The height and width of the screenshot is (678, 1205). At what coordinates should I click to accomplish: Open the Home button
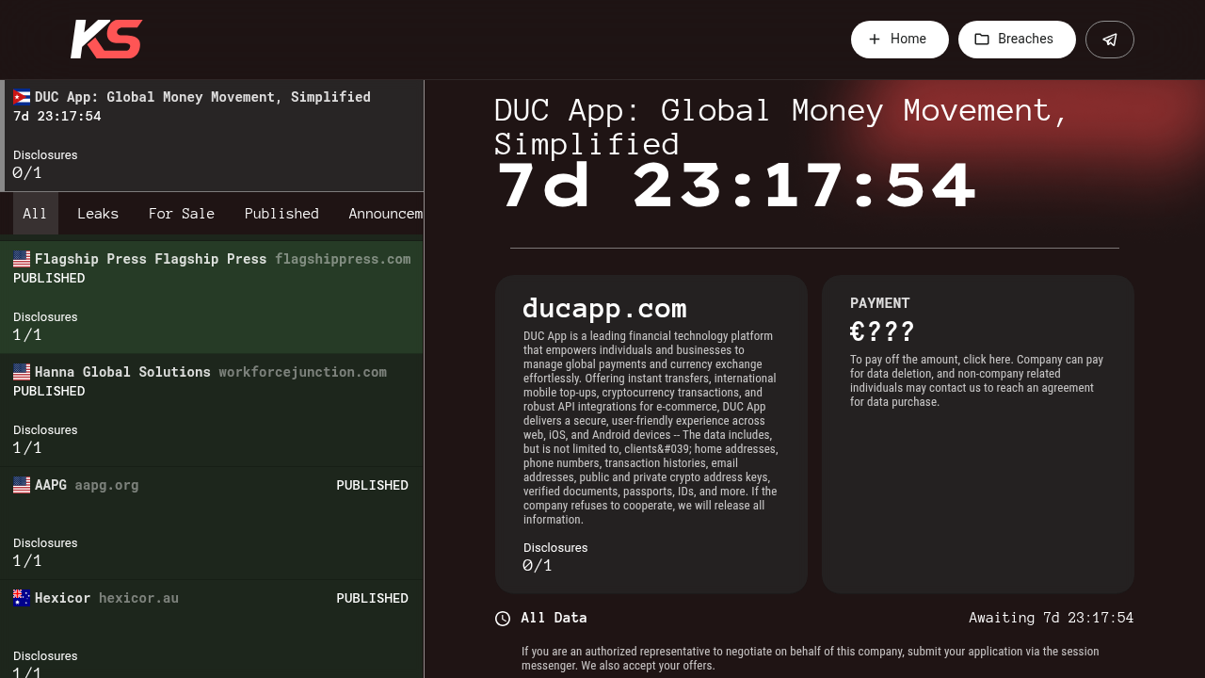point(900,40)
